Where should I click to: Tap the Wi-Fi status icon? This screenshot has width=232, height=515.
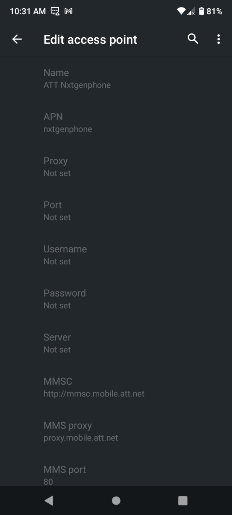[181, 11]
